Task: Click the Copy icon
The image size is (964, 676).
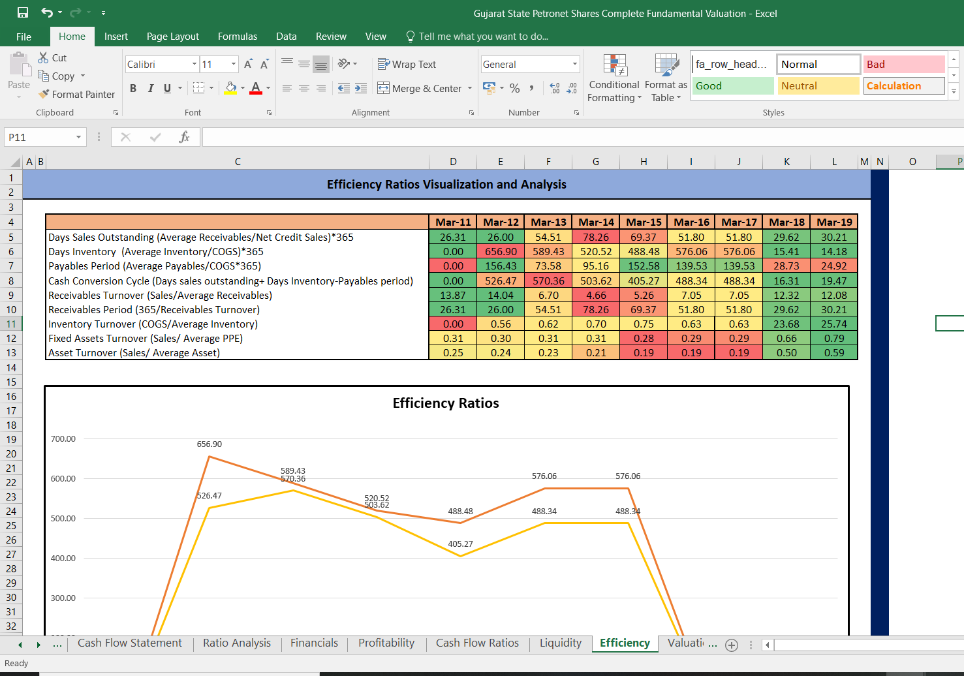Action: pos(44,76)
